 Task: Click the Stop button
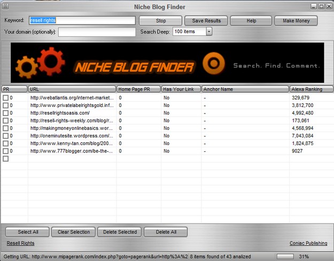(161, 21)
